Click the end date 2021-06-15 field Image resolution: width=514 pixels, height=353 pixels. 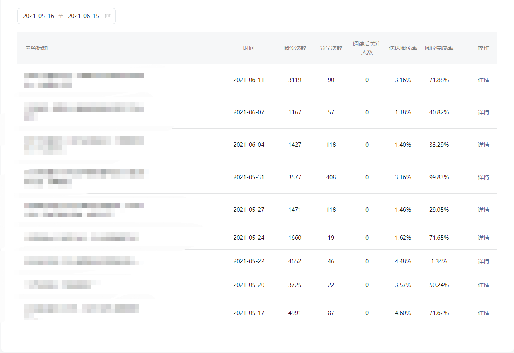pos(83,16)
